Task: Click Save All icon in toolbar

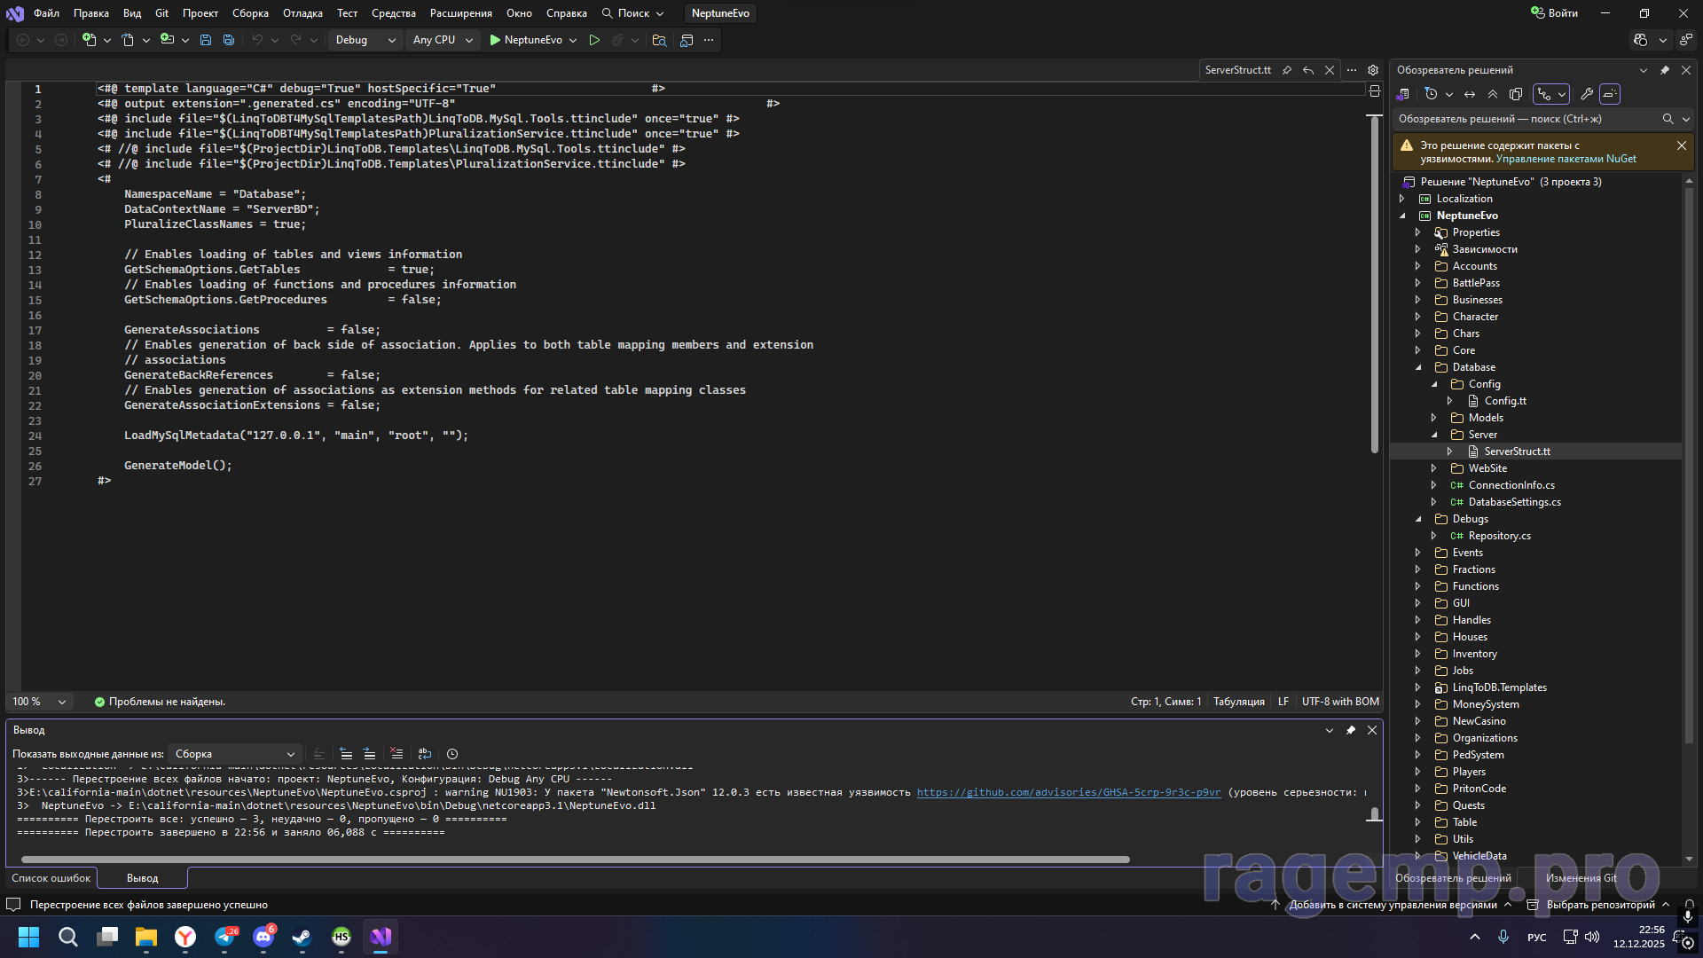Action: pyautogui.click(x=228, y=40)
